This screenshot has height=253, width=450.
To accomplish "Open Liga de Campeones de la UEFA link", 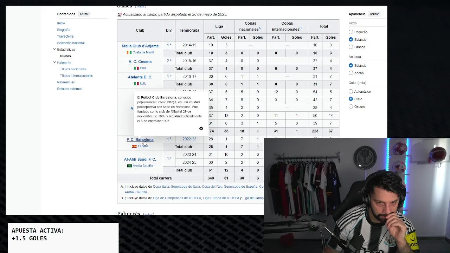I will [x=177, y=198].
